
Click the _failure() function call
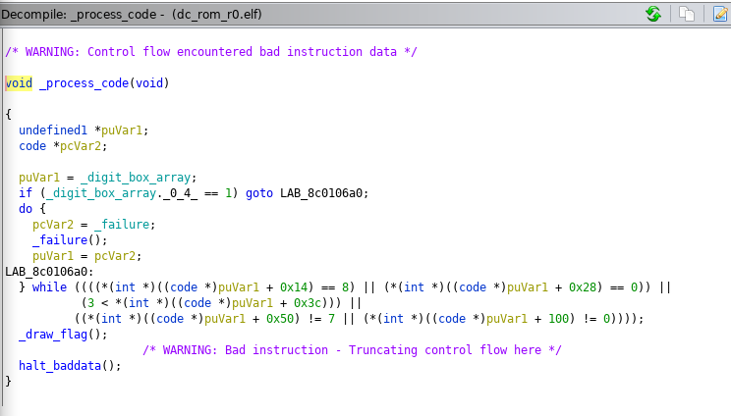point(70,240)
